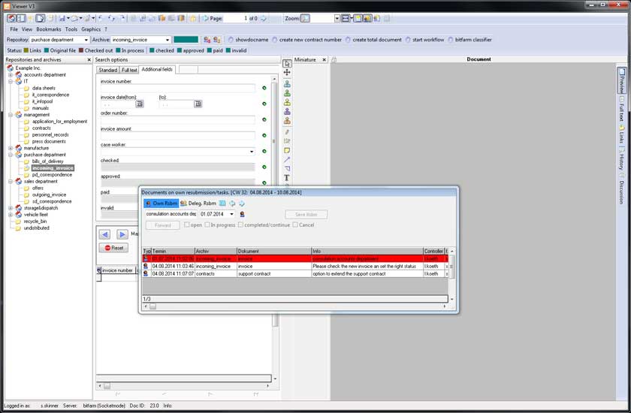Image resolution: width=631 pixels, height=413 pixels.
Task: Click into the invoice number field
Action: coord(177,88)
